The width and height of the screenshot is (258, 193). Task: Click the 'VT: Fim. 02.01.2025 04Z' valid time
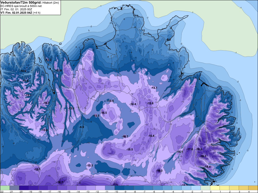pos(16,13)
